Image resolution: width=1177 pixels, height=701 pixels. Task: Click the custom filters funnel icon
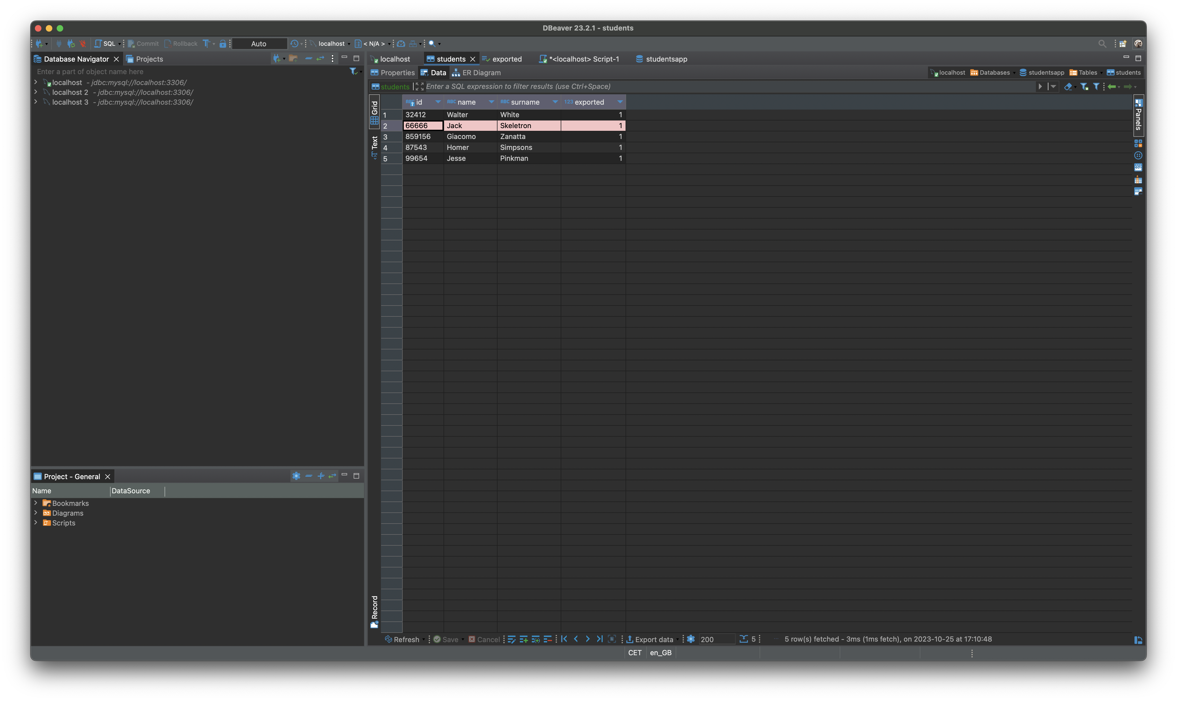(x=1096, y=86)
